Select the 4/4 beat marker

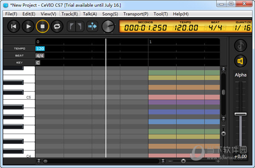(x=40, y=56)
